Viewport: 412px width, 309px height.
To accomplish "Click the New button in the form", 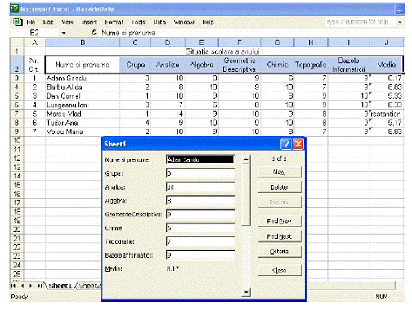I will point(280,172).
